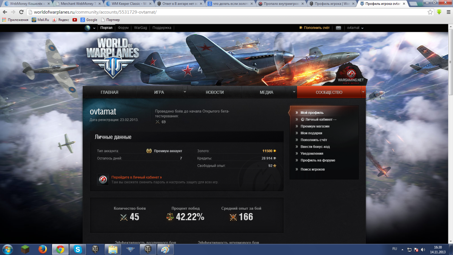
Task: Open Skype from the taskbar
Action: [x=78, y=249]
